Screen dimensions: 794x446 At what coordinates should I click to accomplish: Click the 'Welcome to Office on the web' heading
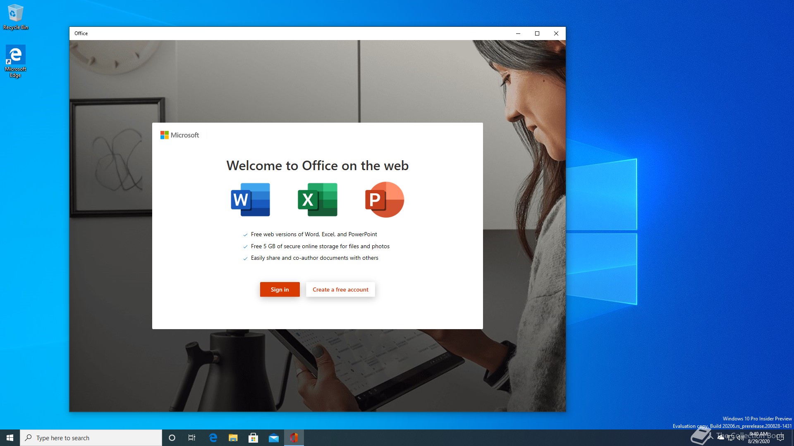coord(318,166)
